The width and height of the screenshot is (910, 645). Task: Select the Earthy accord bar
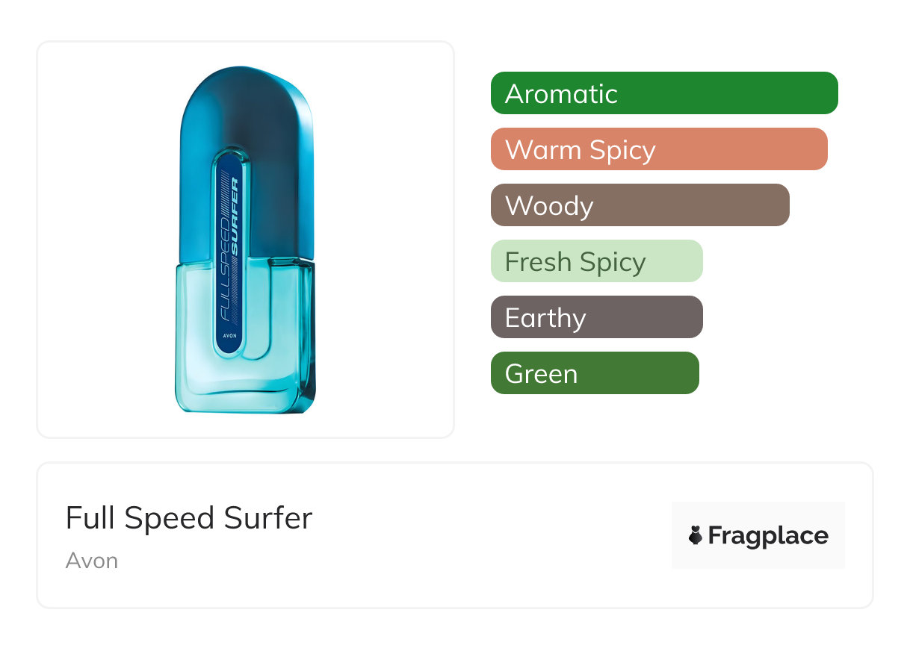pyautogui.click(x=596, y=317)
